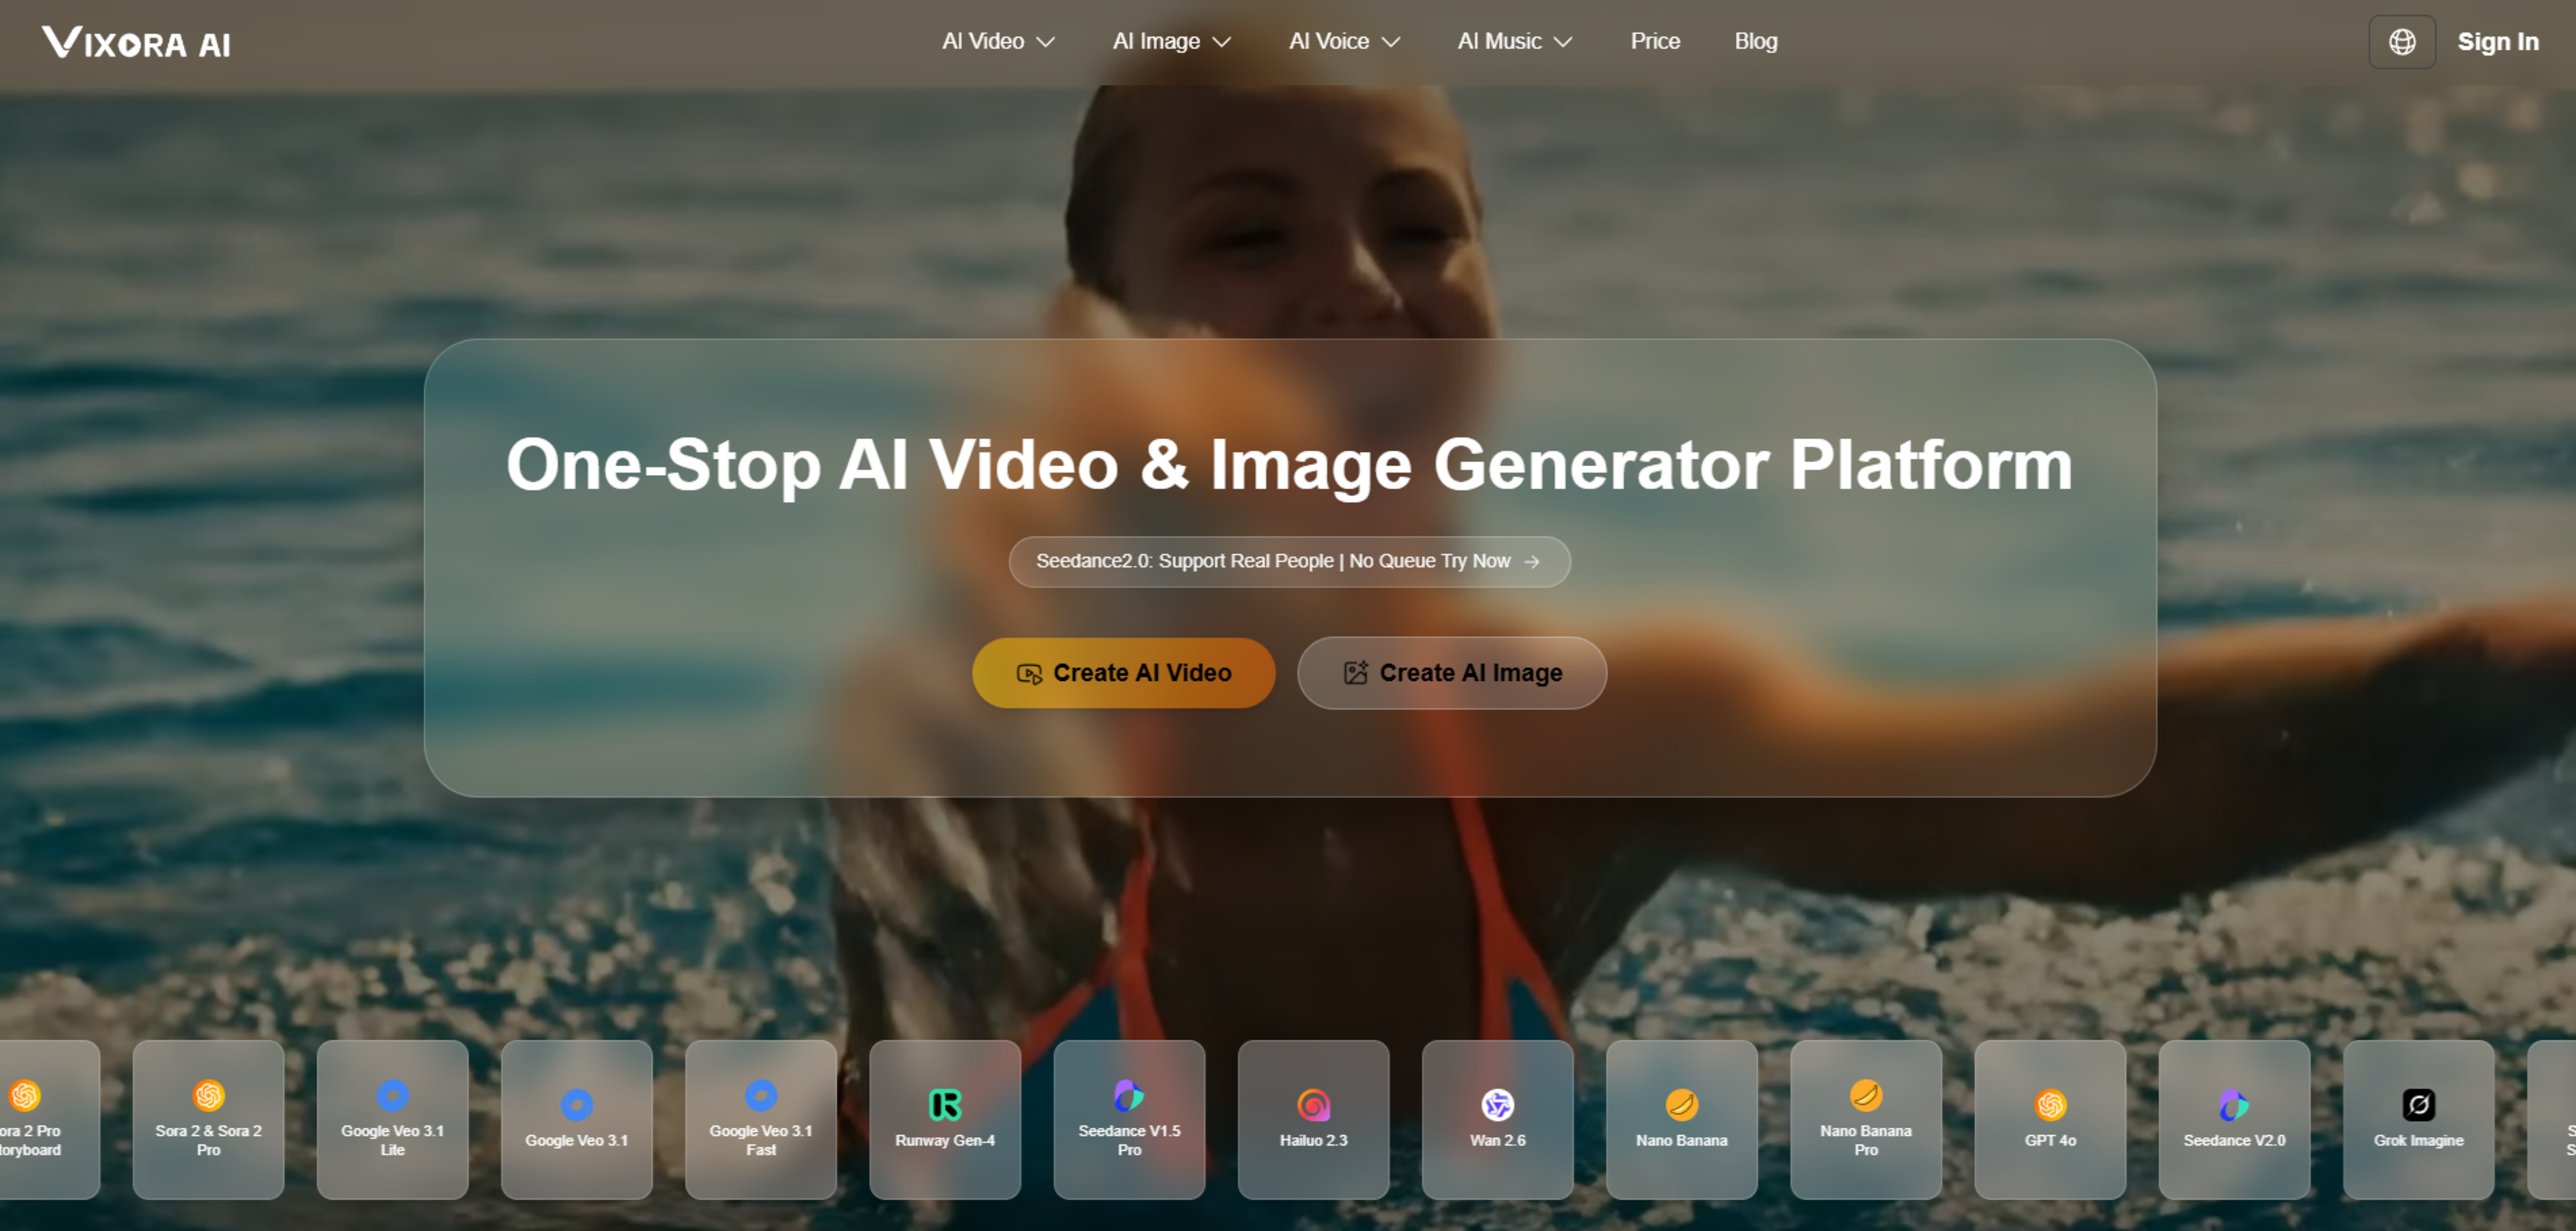
Task: Pick the Nano Banana Pro icon
Action: coord(1865,1095)
